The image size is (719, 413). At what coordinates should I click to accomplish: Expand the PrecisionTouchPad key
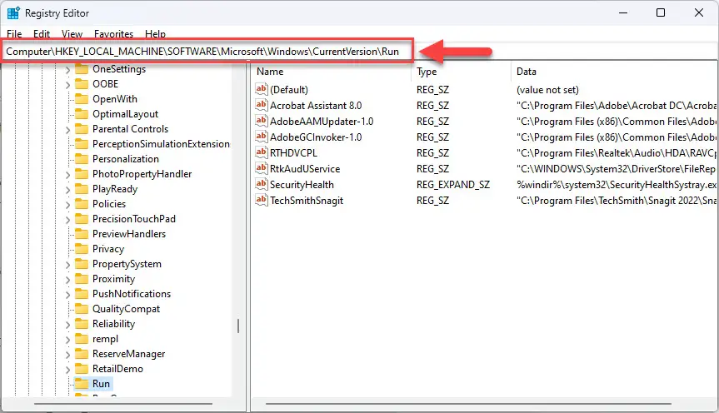pos(67,219)
